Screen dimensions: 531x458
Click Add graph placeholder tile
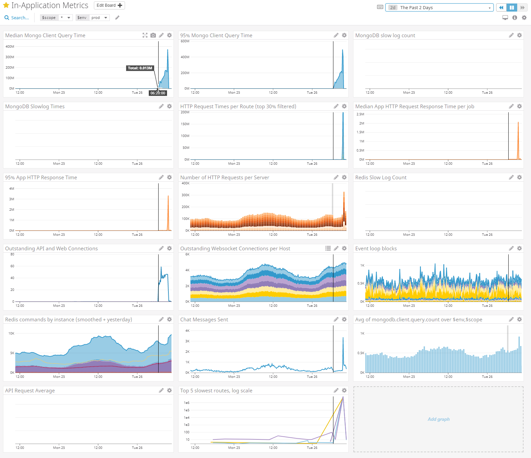tap(438, 419)
